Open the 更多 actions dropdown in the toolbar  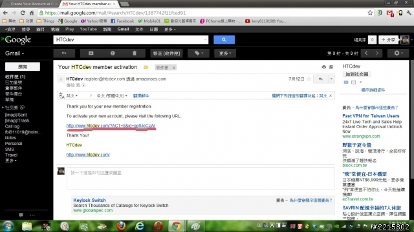tap(225, 53)
